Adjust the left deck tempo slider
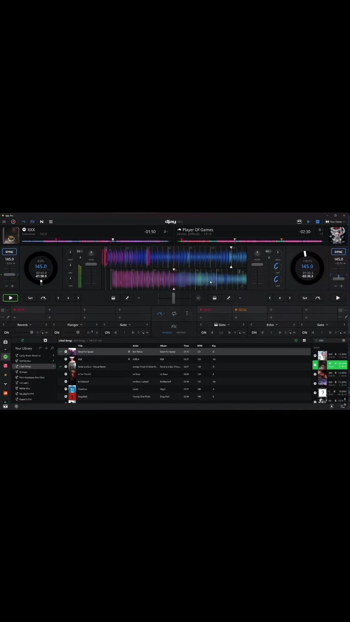Screen dimensions: 350x622 [9, 275]
